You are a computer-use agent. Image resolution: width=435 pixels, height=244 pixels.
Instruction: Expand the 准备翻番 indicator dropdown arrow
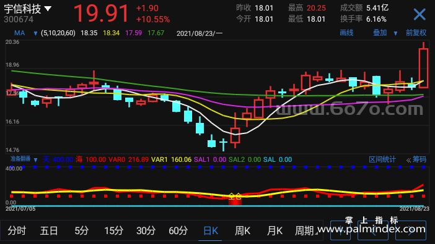coord(35,160)
